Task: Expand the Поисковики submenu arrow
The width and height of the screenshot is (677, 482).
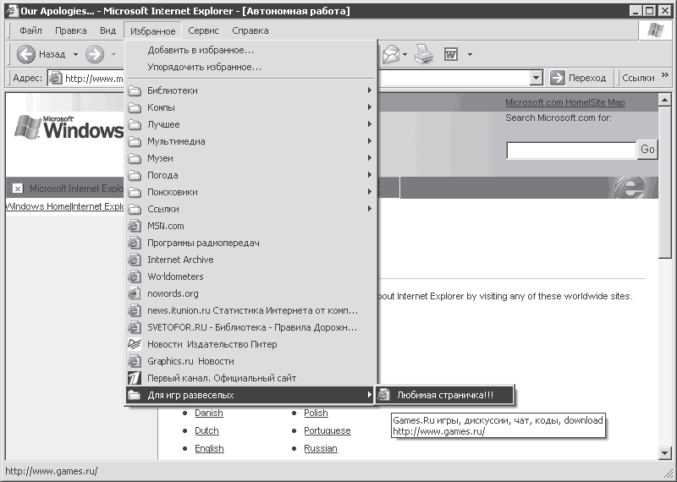Action: point(370,192)
